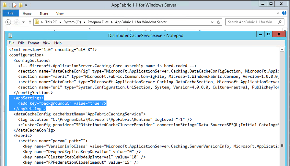This screenshot has height=166, width=290.
Task: Go up one folder level in Explorer
Action: [30, 22]
